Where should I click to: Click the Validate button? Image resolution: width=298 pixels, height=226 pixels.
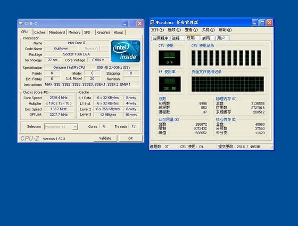(x=105, y=138)
